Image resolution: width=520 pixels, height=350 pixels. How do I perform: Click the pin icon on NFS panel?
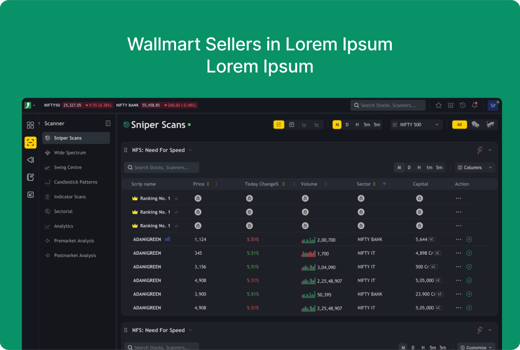coord(480,150)
